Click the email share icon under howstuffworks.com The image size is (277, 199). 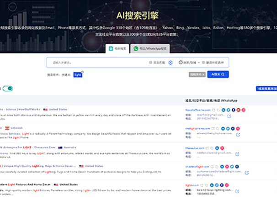[x=229, y=116]
